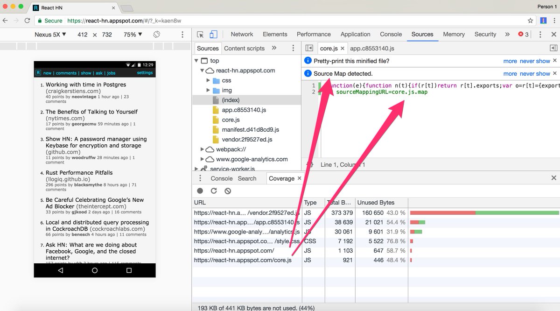Clear all coverage results
Viewport: 560px width, 311px height.
[x=228, y=191]
